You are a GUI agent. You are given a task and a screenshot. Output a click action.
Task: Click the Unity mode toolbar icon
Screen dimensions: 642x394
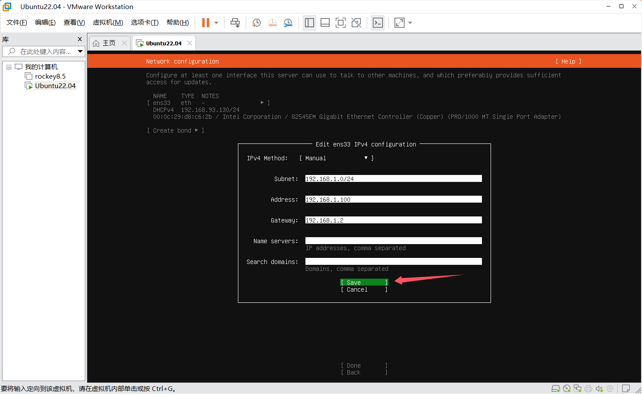(356, 23)
